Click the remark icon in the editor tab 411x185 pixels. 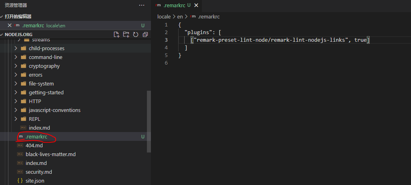point(158,5)
